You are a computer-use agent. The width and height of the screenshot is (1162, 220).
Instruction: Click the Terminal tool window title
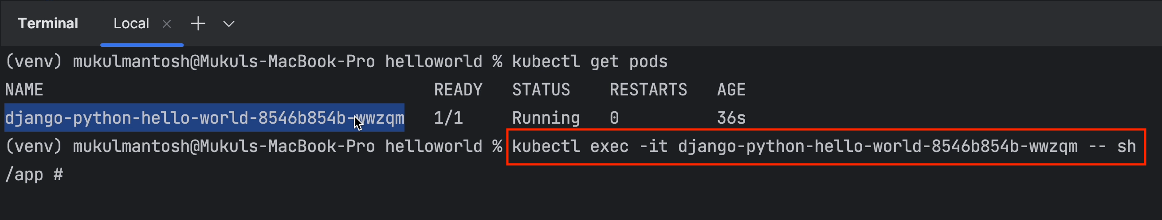click(x=48, y=23)
